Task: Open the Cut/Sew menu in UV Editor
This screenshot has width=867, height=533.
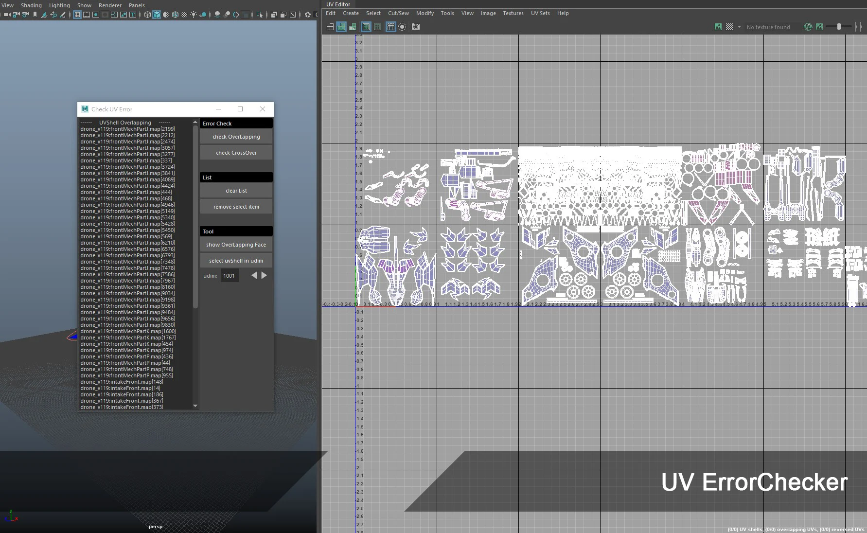Action: pyautogui.click(x=398, y=13)
